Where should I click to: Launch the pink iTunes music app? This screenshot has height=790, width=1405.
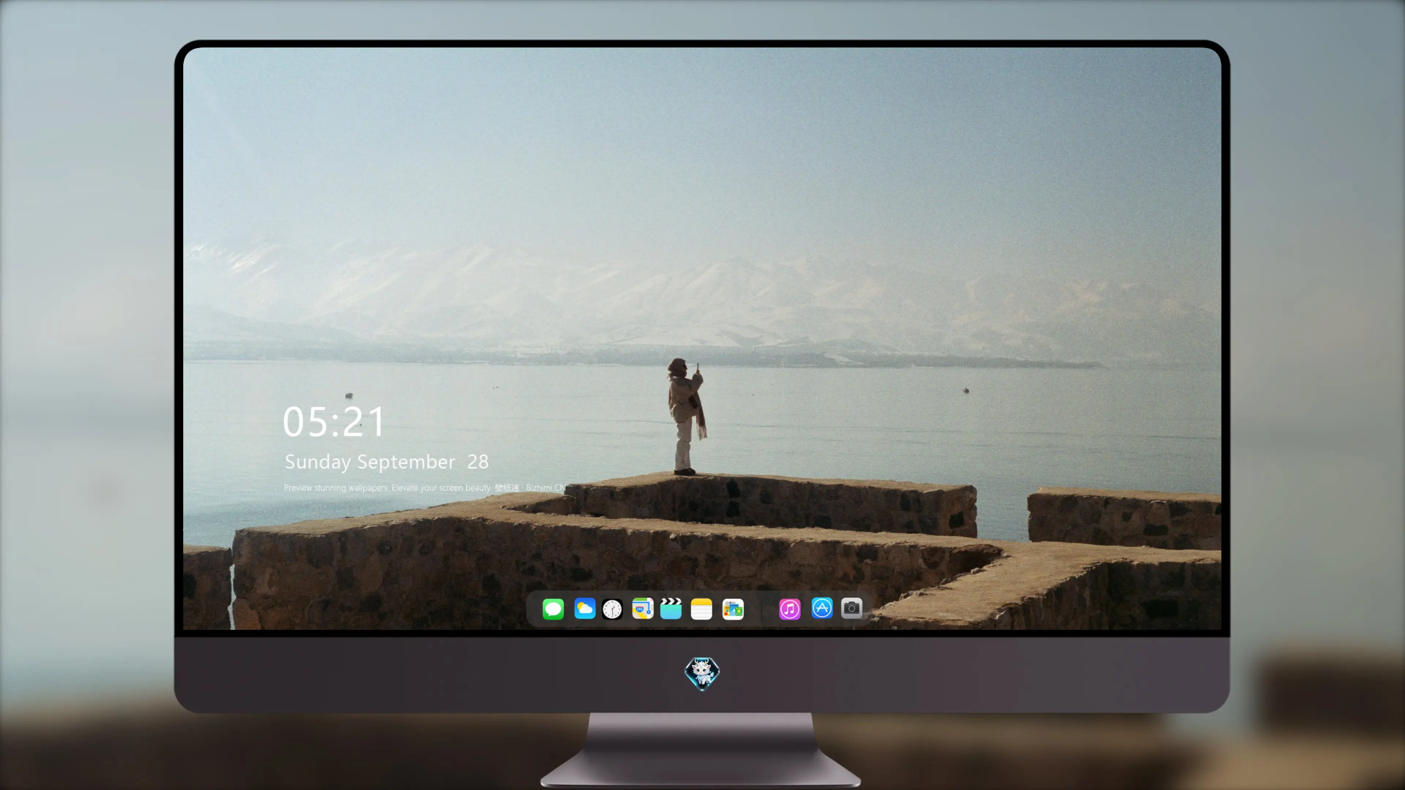pyautogui.click(x=789, y=609)
